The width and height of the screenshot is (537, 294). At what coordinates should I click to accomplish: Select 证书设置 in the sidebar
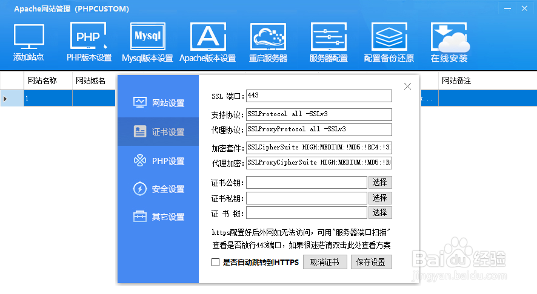(158, 132)
